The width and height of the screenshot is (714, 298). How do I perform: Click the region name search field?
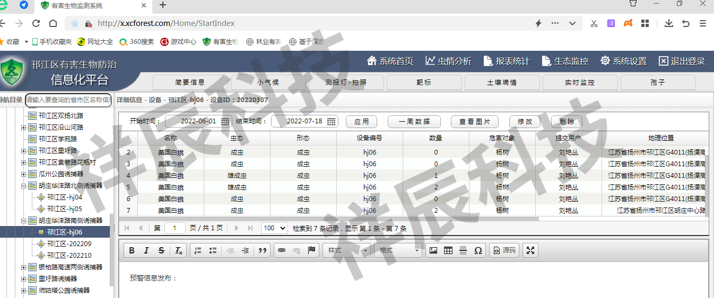click(x=68, y=100)
